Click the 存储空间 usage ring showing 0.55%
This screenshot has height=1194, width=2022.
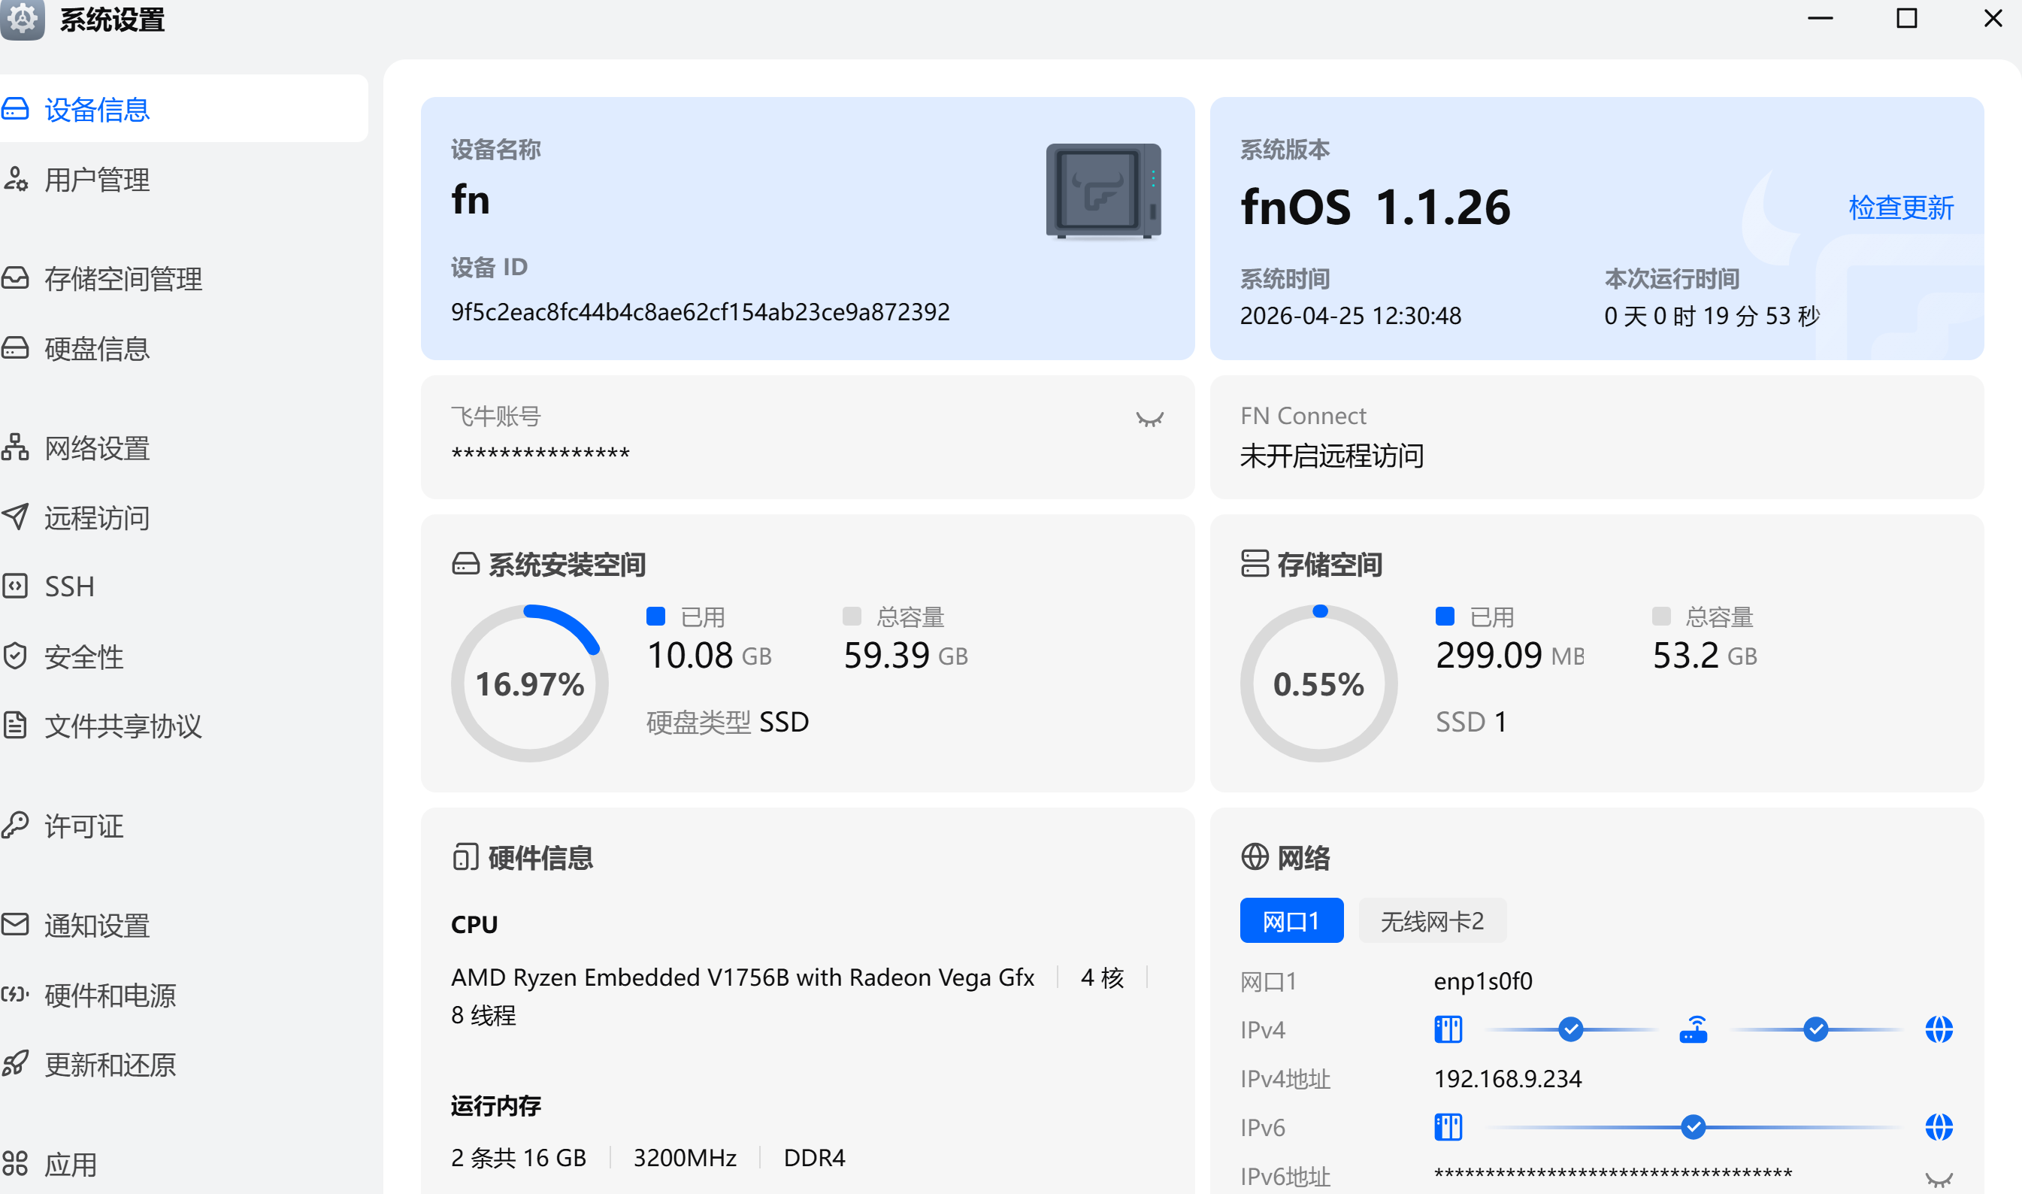pos(1318,683)
